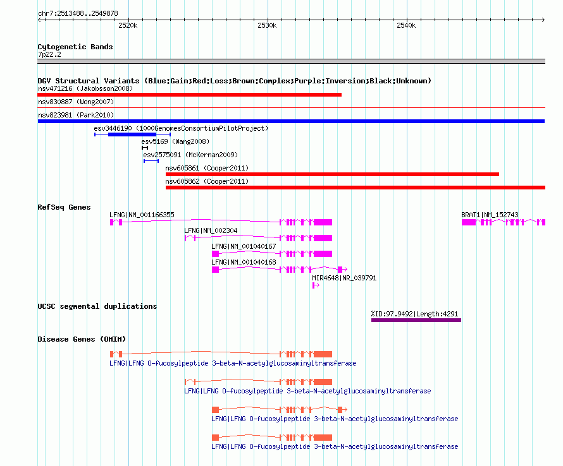Click the first OMIM LFNG O-fucosylpeptide label
Screen dimensions: 563x466
(x=233, y=363)
